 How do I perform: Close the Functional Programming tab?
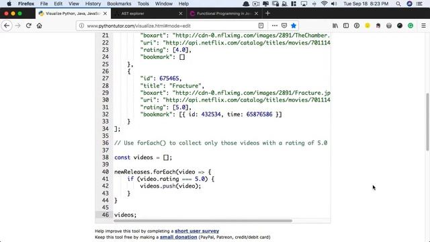(256, 13)
